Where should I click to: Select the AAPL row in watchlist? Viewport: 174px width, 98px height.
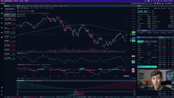pyautogui.click(x=10, y=59)
